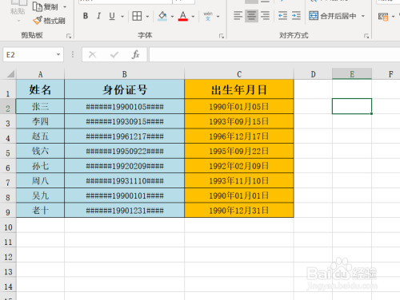
Task: Click Select All corner triangle
Action: 10,73
